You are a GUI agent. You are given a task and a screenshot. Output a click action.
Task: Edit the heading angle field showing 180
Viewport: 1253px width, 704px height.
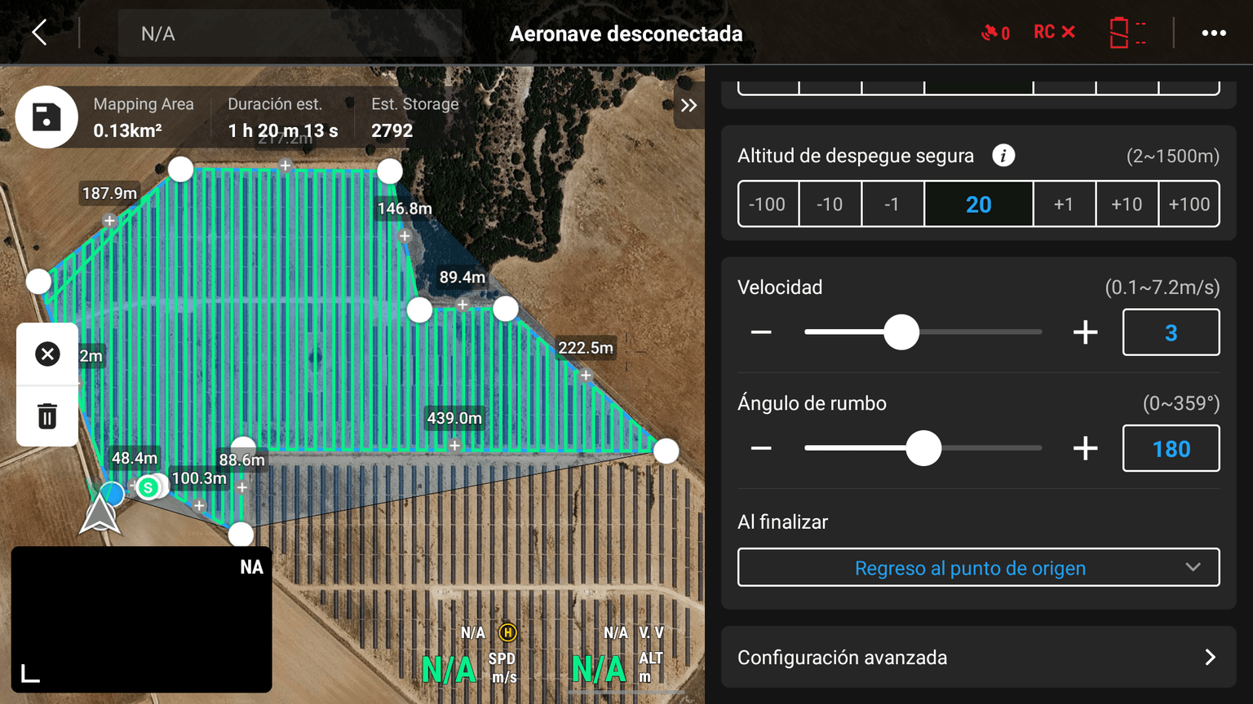point(1171,448)
